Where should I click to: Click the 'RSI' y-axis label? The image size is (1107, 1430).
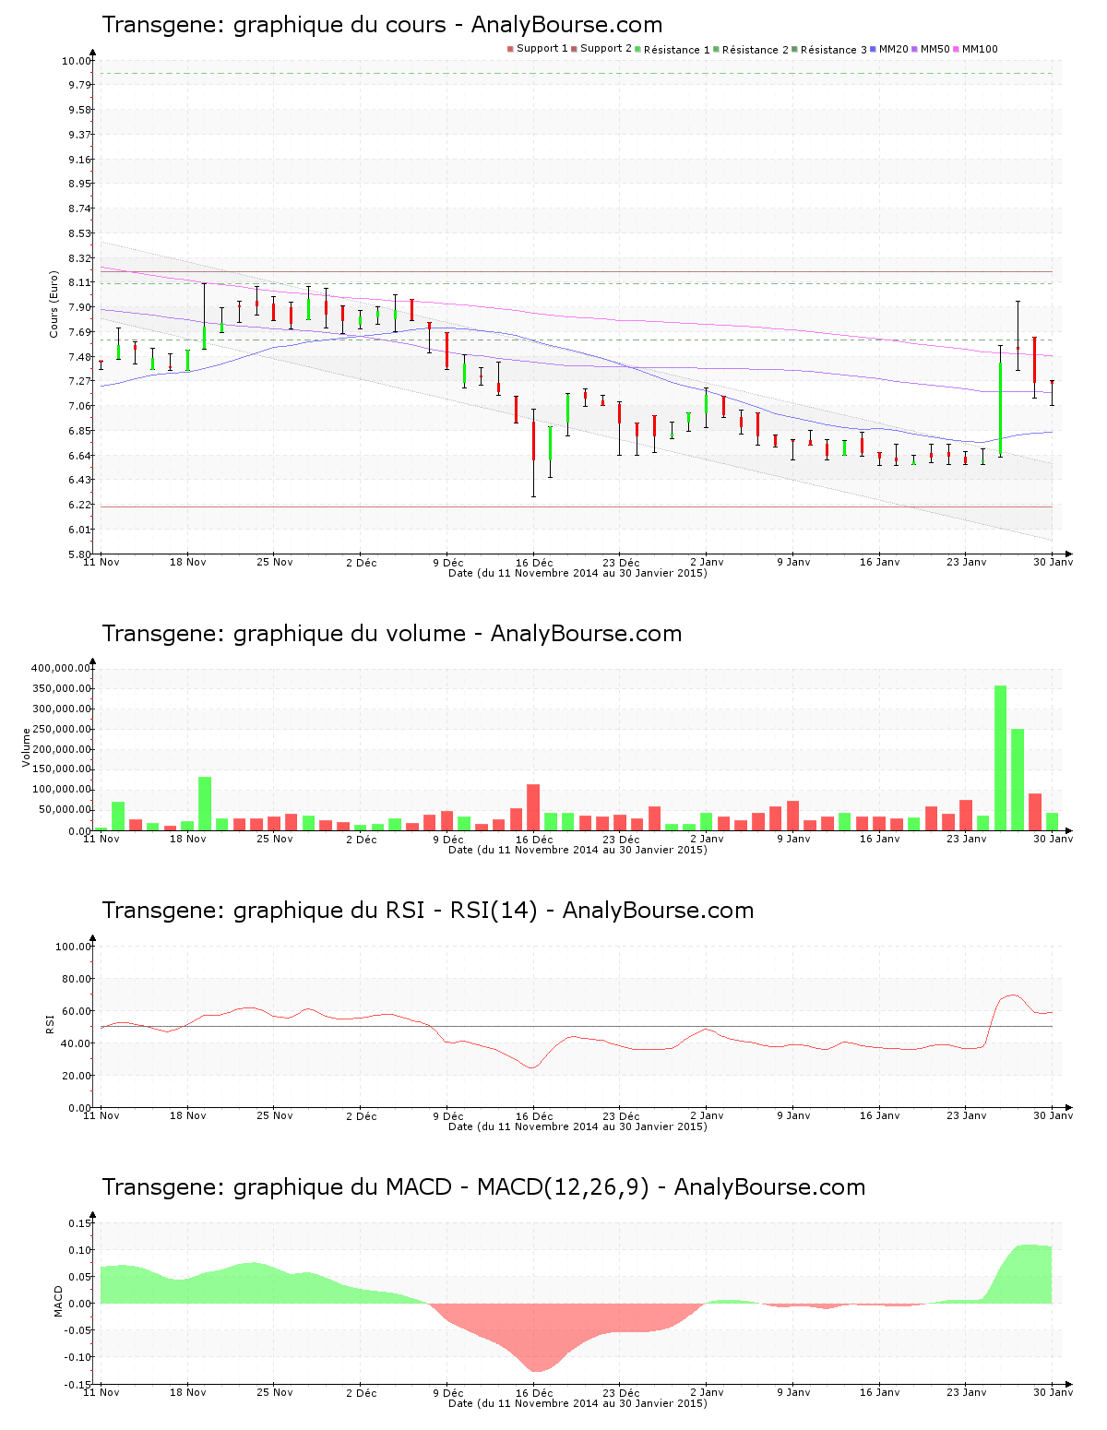pos(50,1023)
